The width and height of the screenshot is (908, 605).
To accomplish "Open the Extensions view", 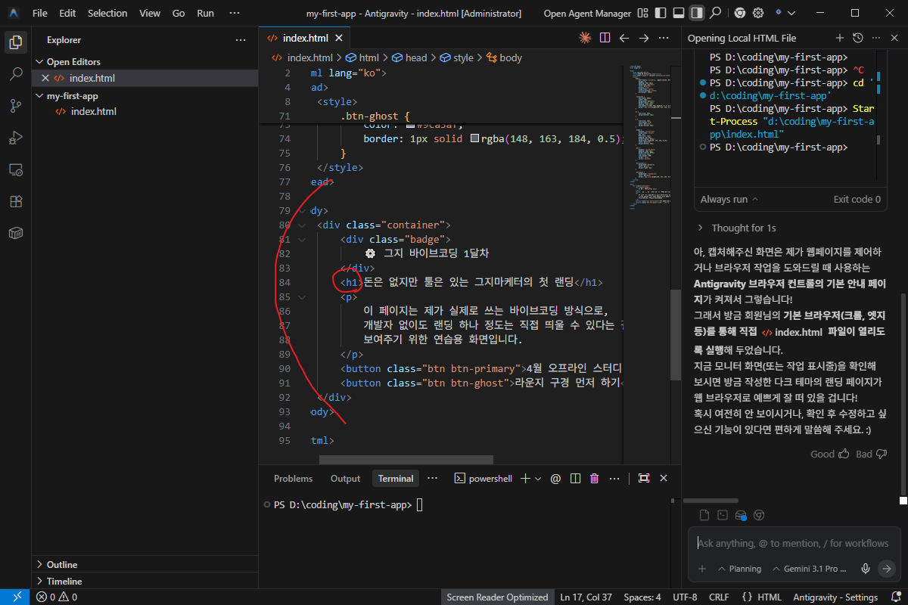I will tap(15, 201).
